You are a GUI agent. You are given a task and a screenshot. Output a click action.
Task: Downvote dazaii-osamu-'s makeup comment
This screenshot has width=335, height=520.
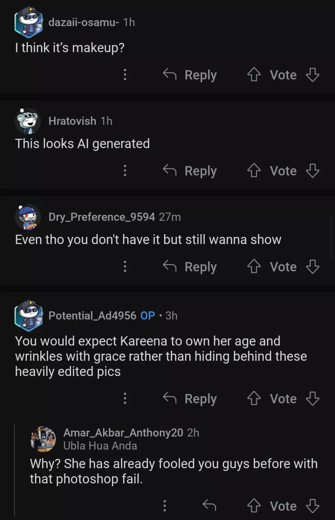pos(313,75)
